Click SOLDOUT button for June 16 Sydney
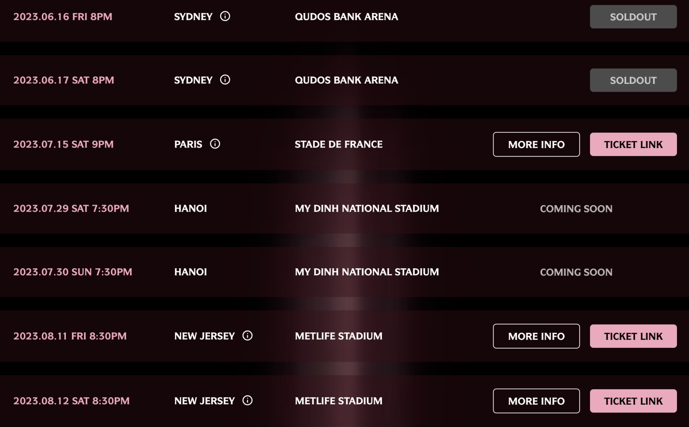689x427 pixels. coord(633,17)
